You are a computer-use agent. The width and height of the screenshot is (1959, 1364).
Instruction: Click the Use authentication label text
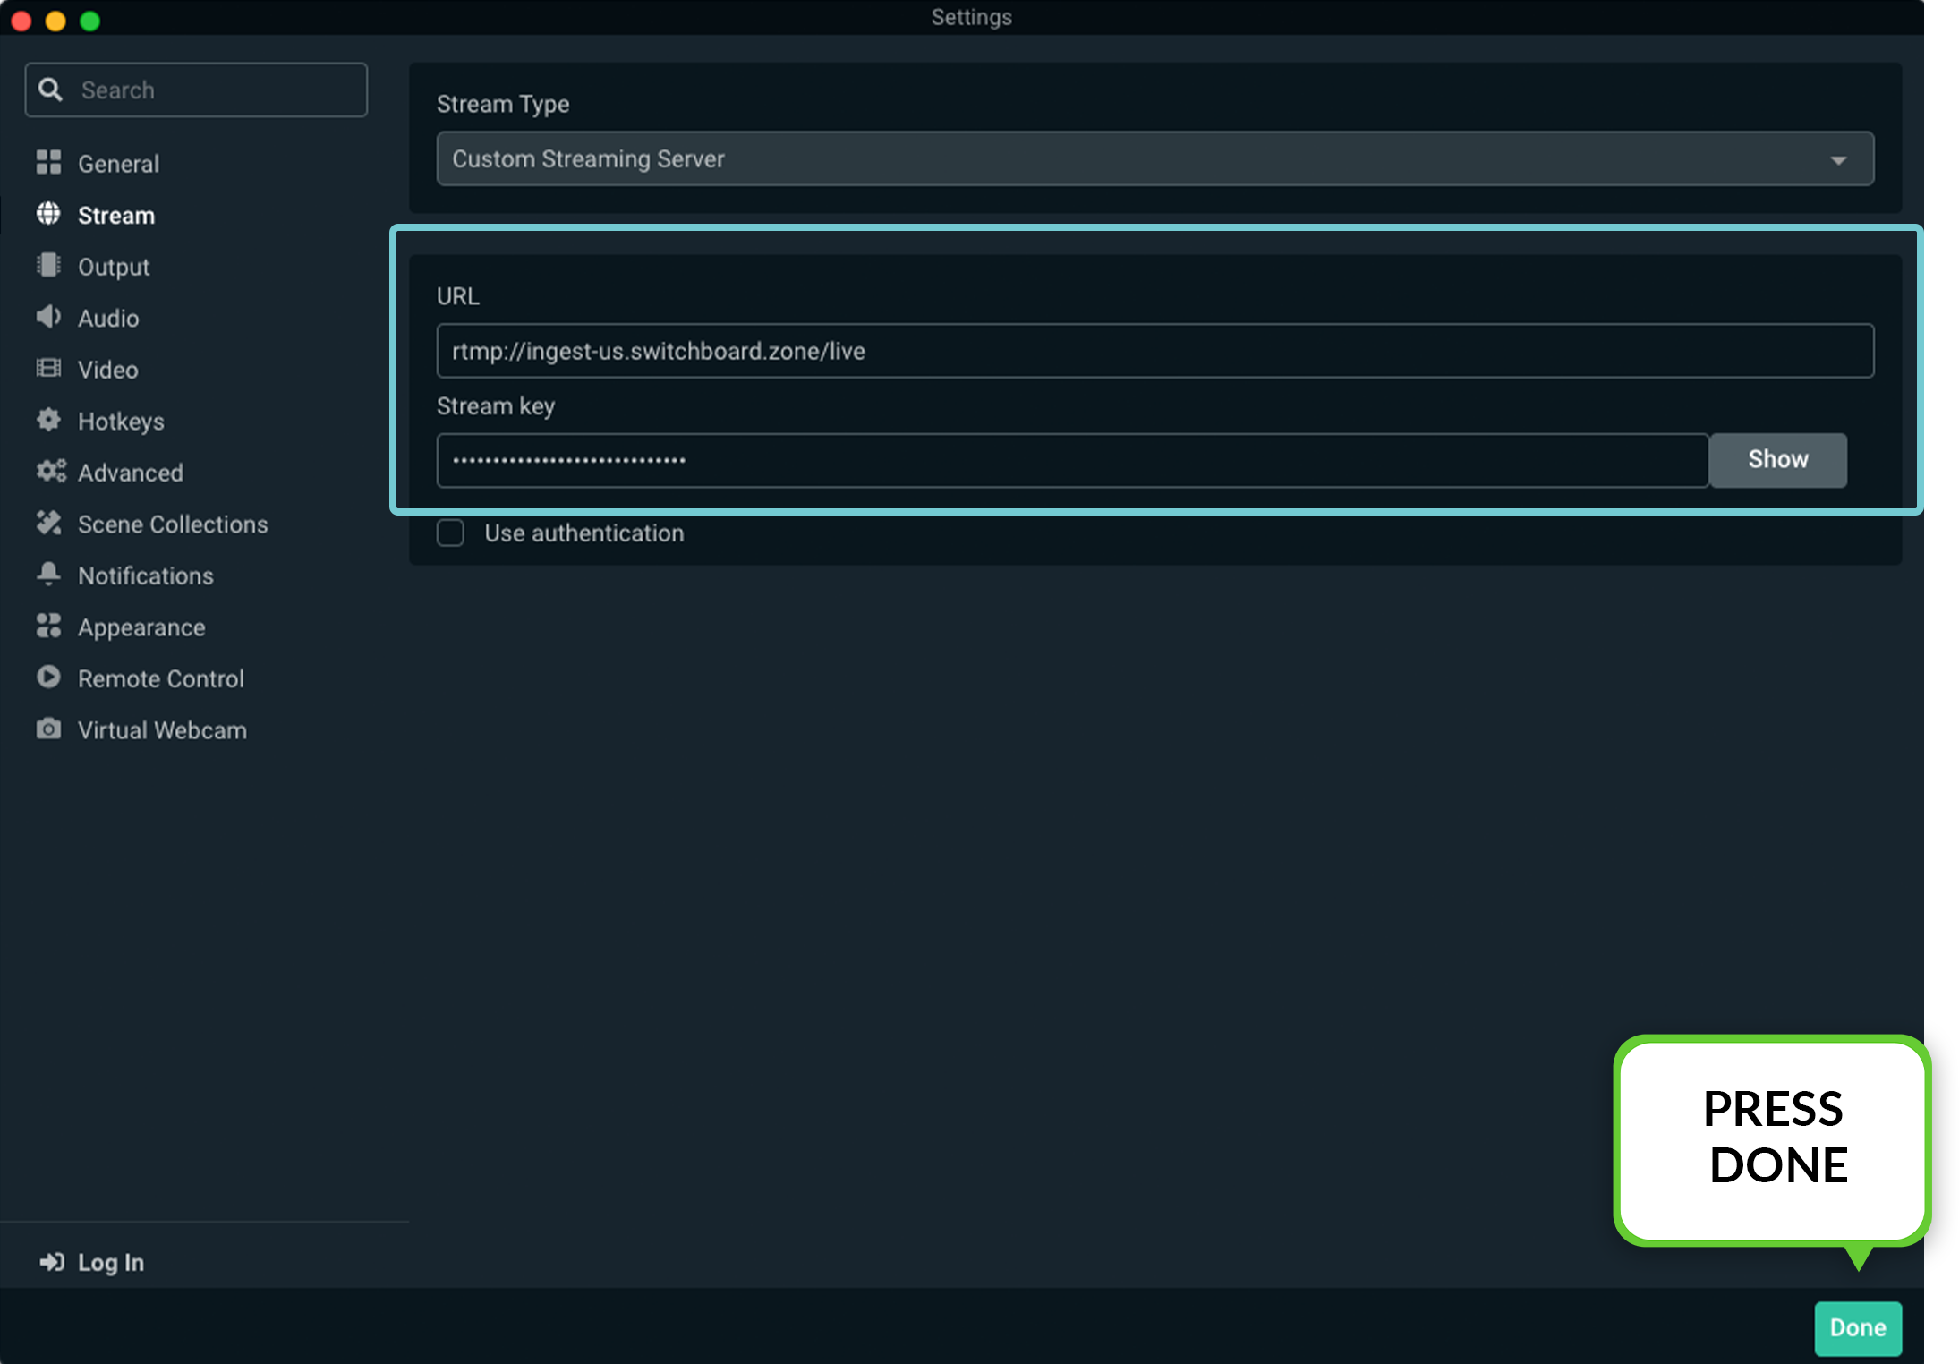(584, 533)
